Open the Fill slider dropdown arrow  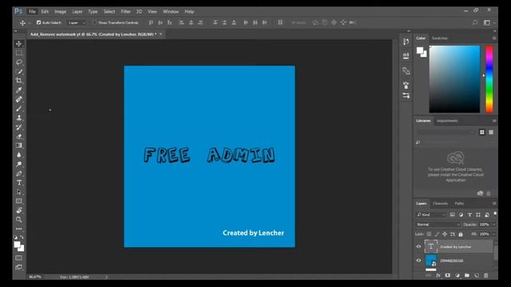click(493, 234)
